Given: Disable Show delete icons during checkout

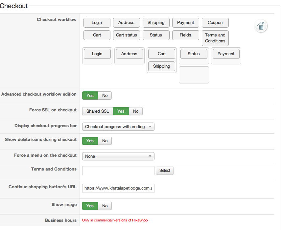Looking at the screenshot, I should click(105, 141).
